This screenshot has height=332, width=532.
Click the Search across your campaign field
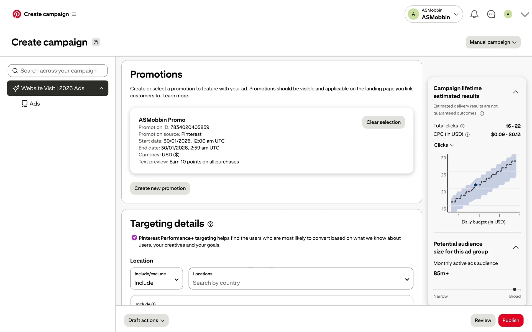[58, 71]
